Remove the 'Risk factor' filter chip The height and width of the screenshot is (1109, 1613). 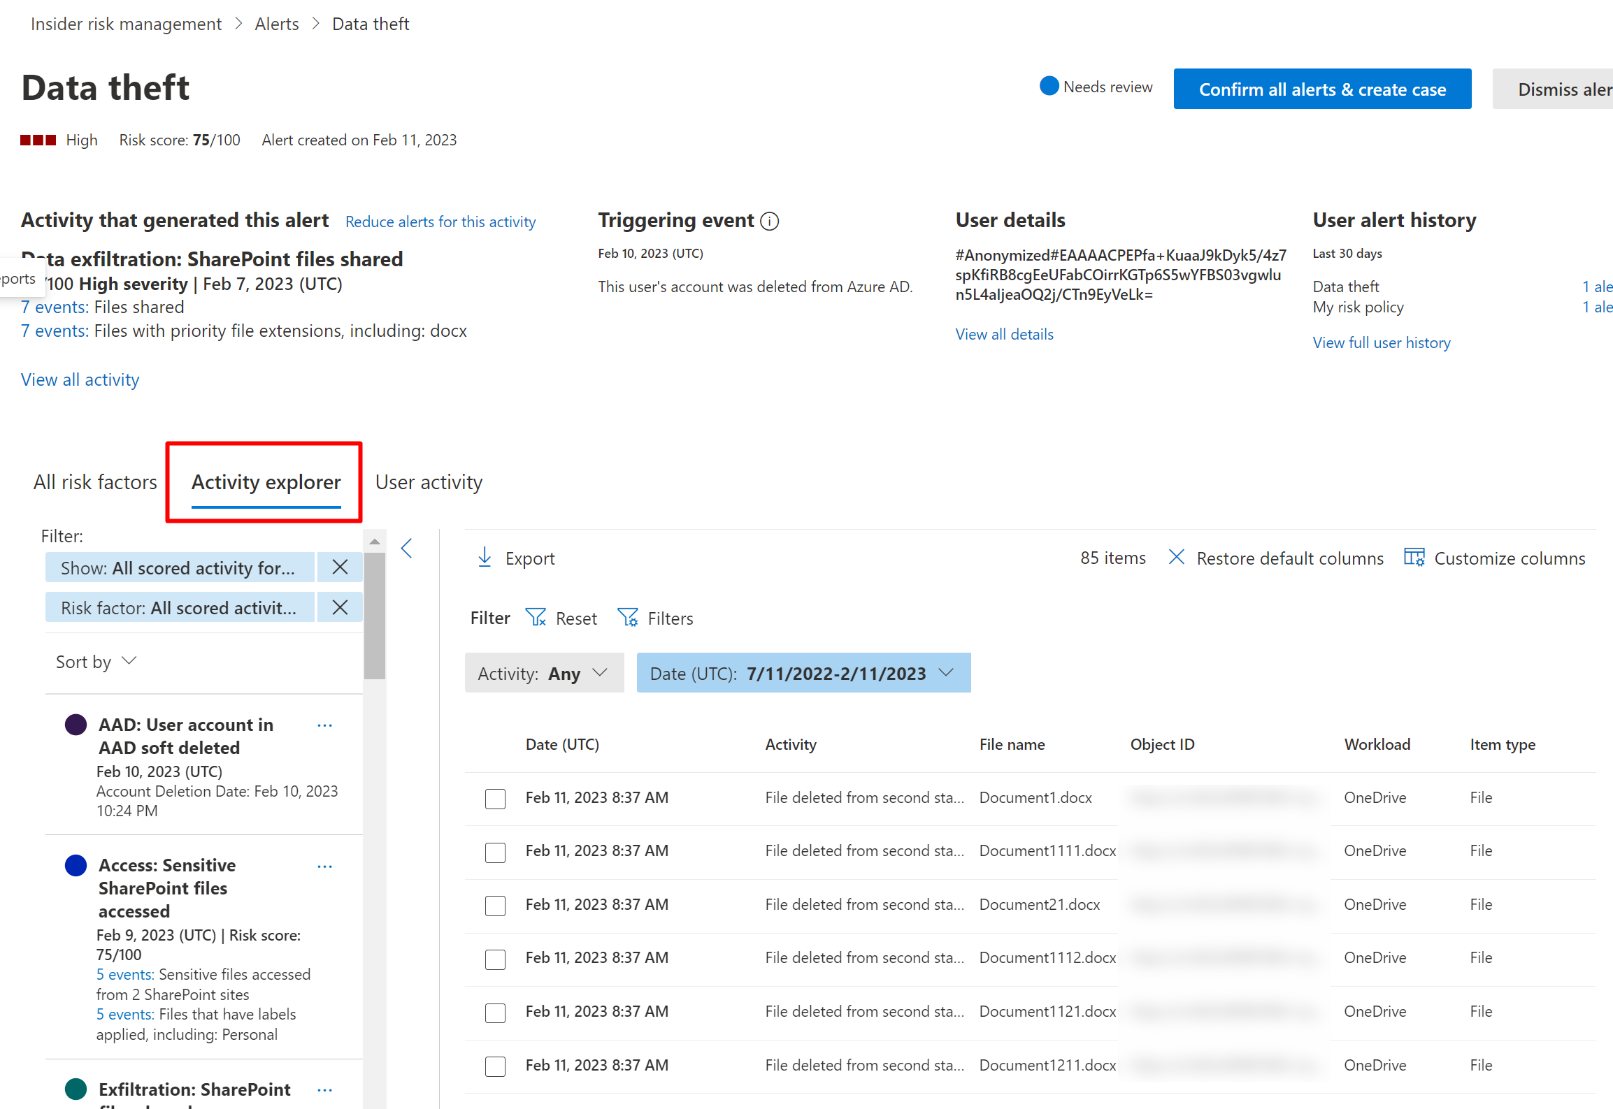point(340,607)
